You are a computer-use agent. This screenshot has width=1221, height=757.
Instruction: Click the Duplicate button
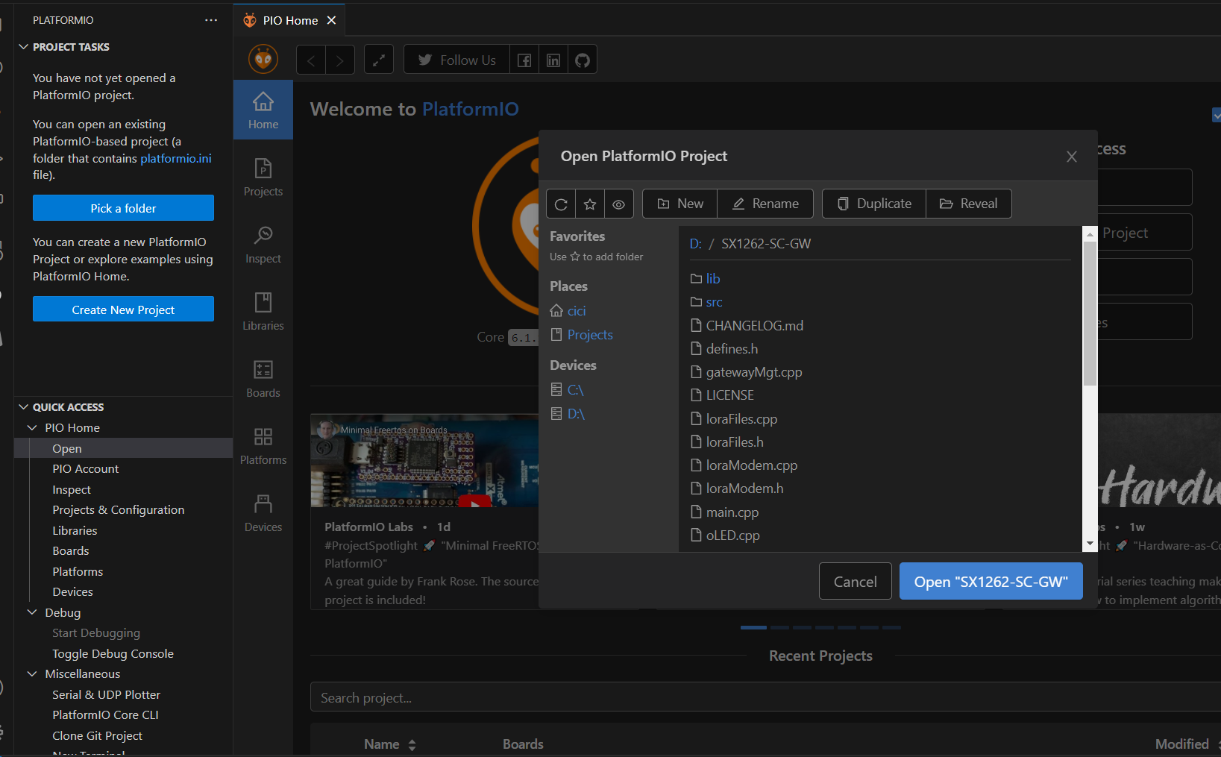tap(874, 204)
